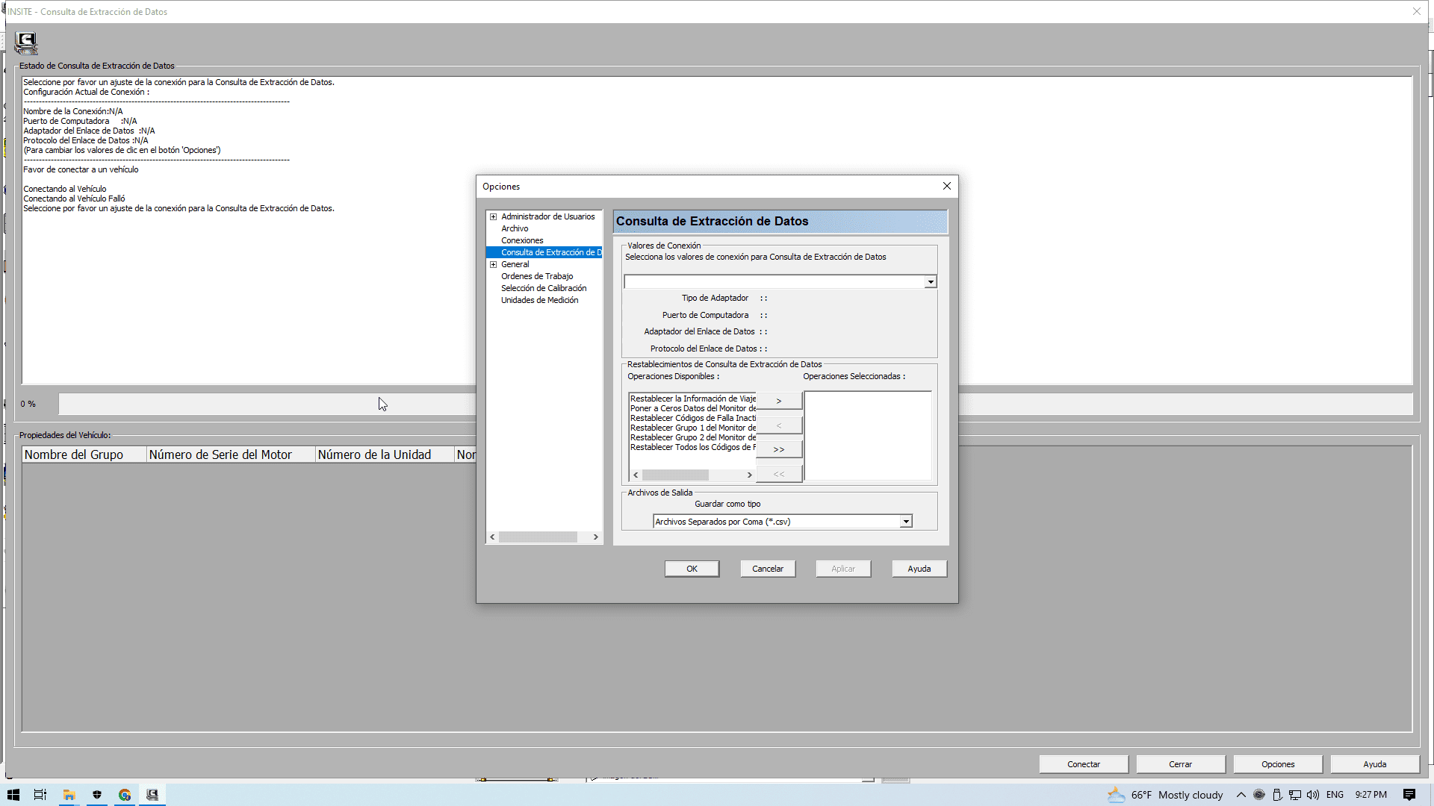The width and height of the screenshot is (1434, 806).
Task: Open the Windows Start menu
Action: click(x=13, y=795)
